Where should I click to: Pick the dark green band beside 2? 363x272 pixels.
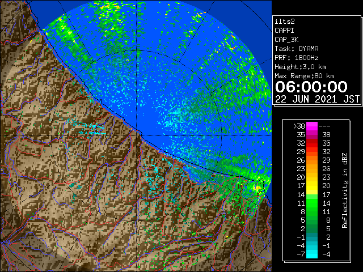[312, 228]
